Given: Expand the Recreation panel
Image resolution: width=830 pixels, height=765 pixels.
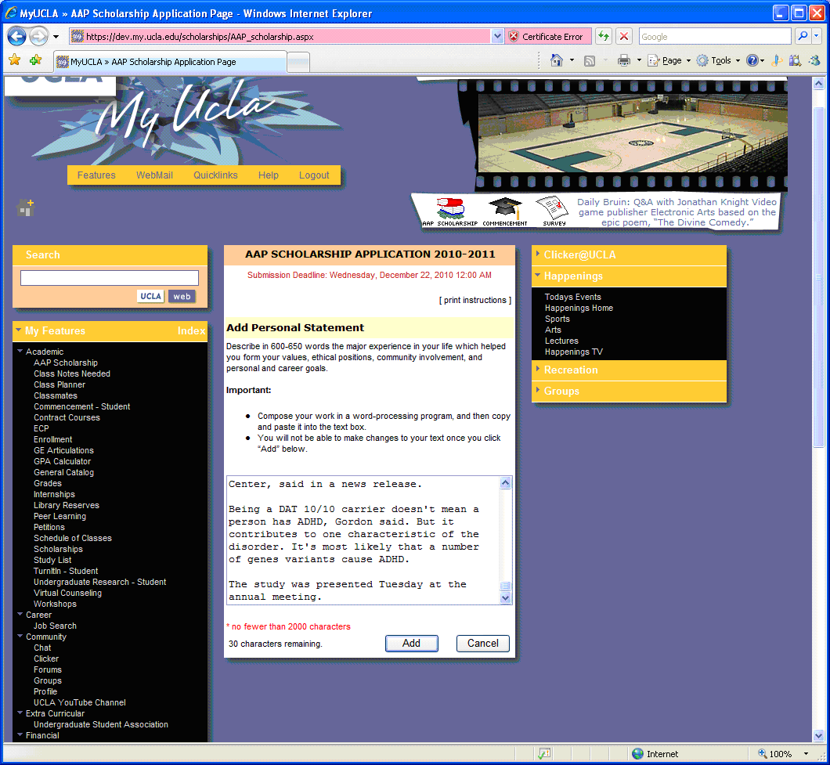Looking at the screenshot, I should click(x=571, y=370).
